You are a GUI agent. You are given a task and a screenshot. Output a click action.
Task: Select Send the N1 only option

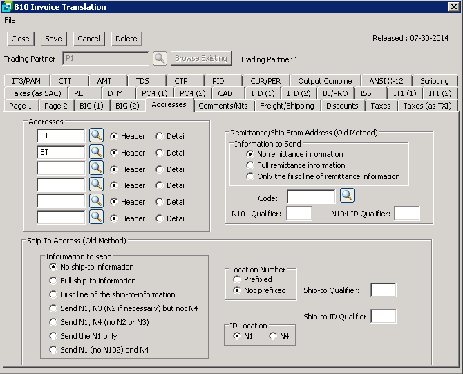54,336
